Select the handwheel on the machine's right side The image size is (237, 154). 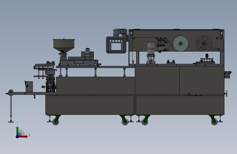point(226,94)
